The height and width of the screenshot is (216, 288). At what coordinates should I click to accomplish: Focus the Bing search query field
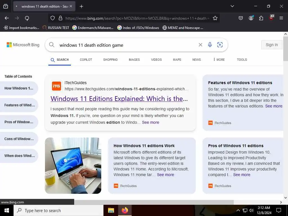tap(127, 45)
